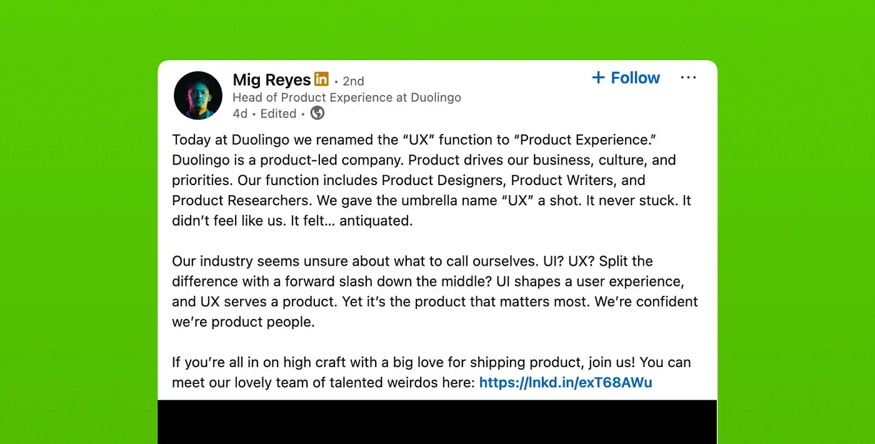Click the globe public visibility icon

tap(317, 113)
